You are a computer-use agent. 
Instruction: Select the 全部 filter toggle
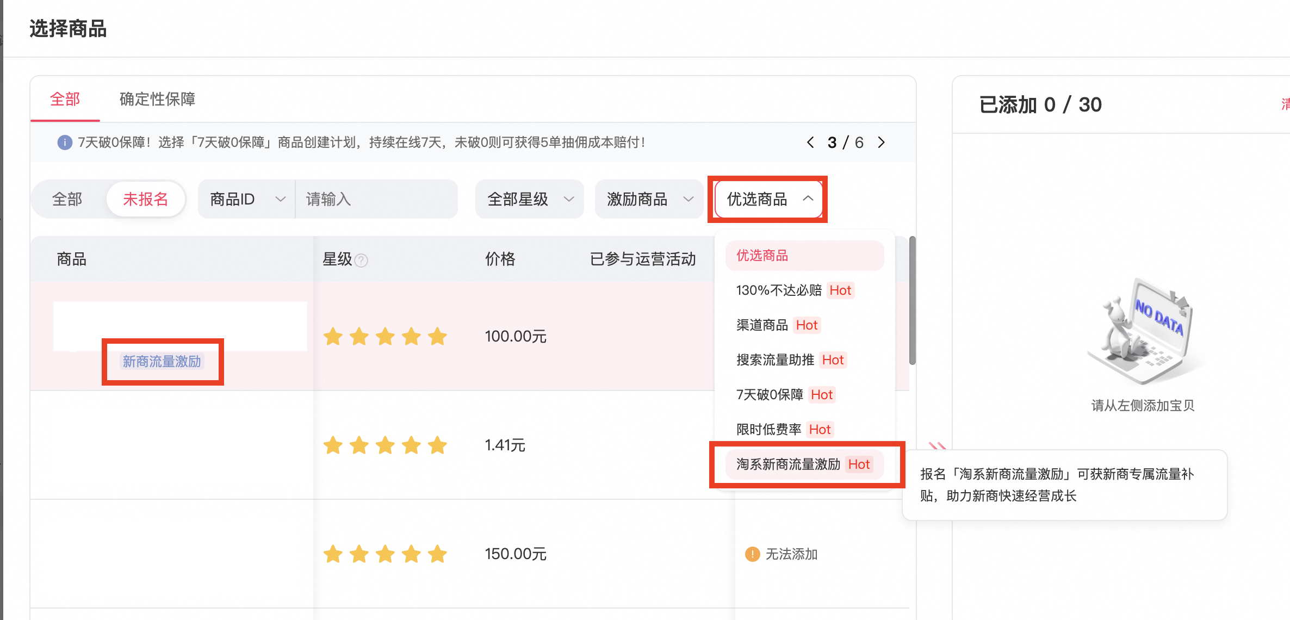[67, 199]
